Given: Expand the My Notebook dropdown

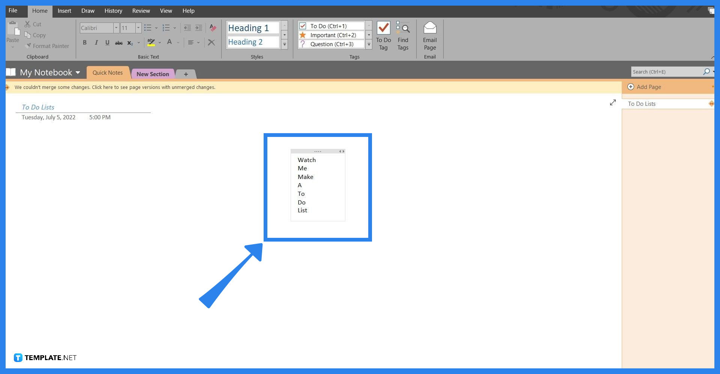Looking at the screenshot, I should point(78,72).
